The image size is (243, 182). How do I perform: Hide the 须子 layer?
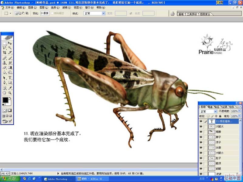201,142
